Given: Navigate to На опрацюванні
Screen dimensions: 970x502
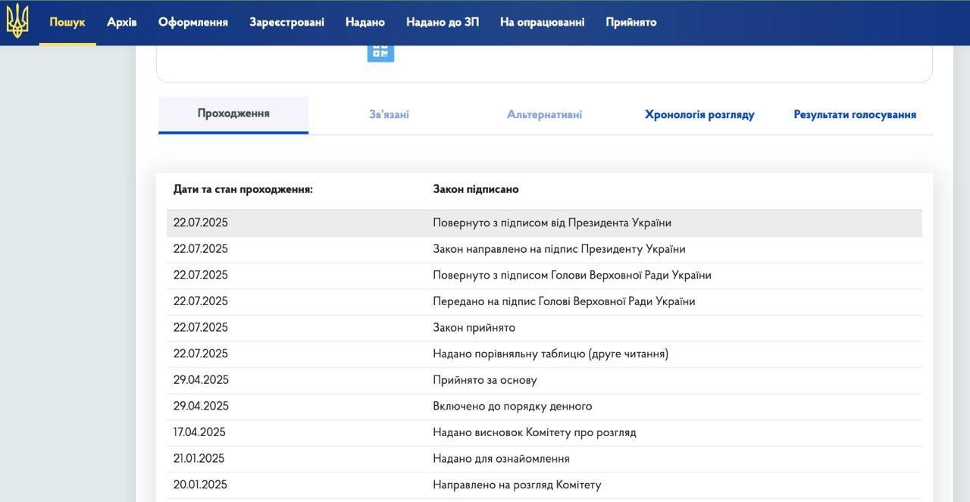Looking at the screenshot, I should (542, 22).
